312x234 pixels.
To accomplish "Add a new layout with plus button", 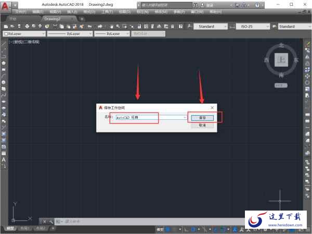I will 53,228.
